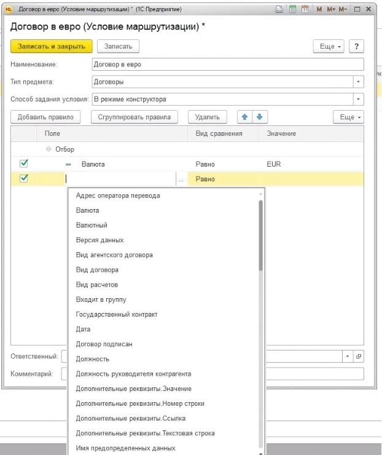Select Валютный from the field list
The width and height of the screenshot is (382, 455).
coord(92,225)
